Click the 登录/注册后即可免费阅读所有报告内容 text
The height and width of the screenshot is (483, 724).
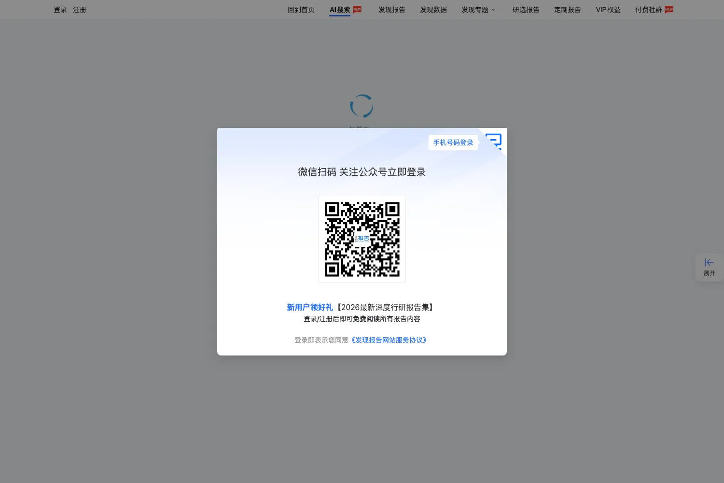click(362, 319)
